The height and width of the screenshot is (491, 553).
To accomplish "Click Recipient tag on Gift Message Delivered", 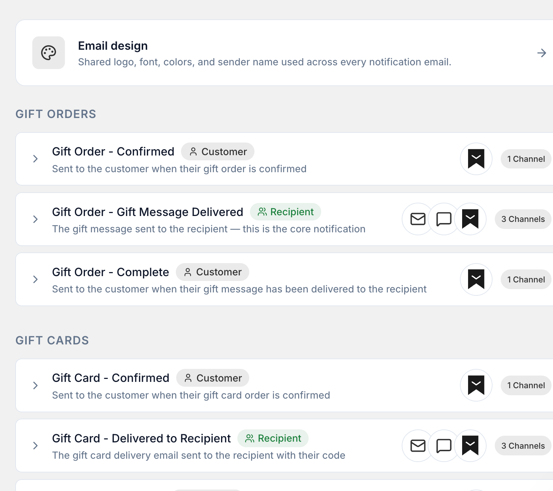I will tap(286, 212).
